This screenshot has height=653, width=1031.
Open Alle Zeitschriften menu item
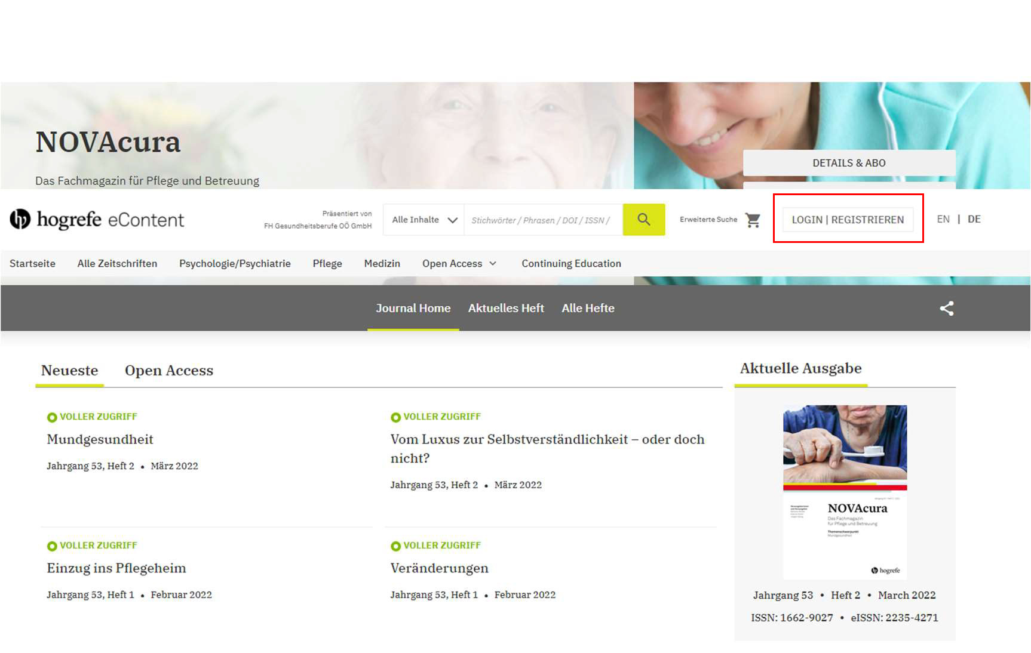tap(117, 263)
